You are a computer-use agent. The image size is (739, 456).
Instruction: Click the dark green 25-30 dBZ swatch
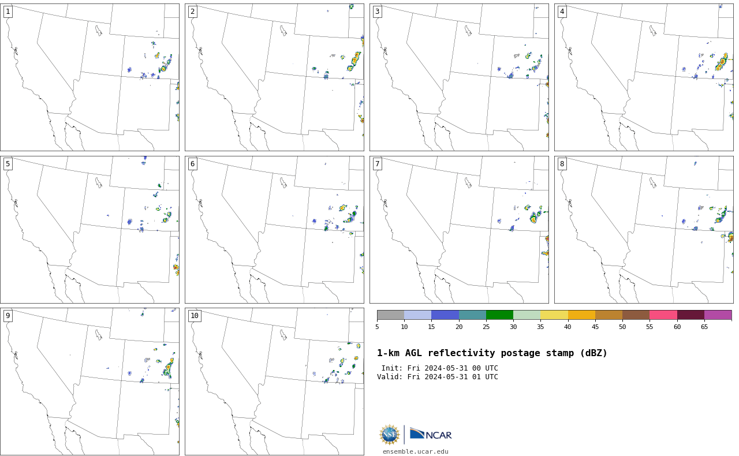[499, 315]
